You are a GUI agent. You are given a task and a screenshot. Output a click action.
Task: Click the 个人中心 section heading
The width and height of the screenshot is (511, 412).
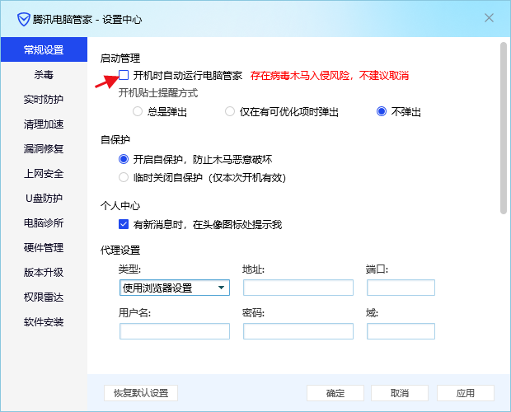pyautogui.click(x=120, y=206)
